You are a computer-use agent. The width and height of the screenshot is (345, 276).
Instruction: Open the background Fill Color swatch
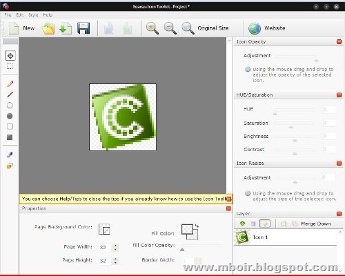(195, 236)
